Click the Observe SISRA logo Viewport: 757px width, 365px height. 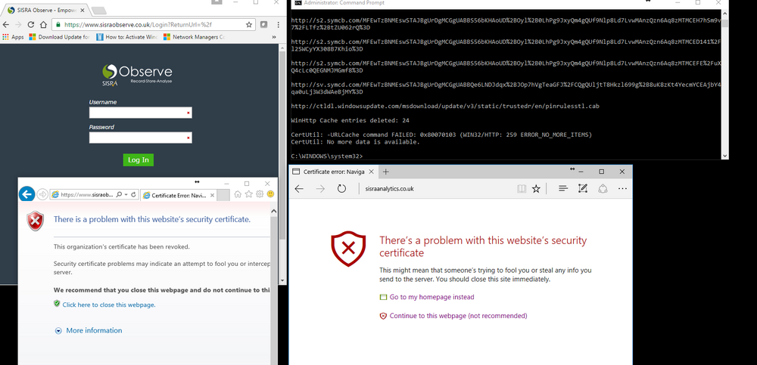137,76
